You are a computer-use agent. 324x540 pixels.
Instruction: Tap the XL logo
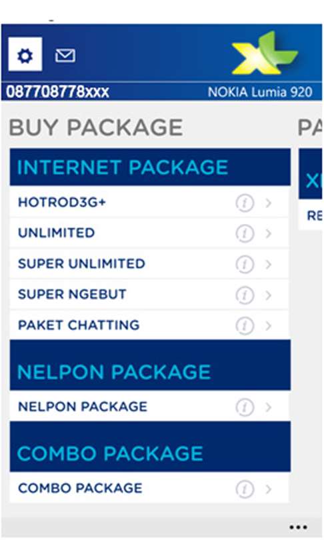tap(265, 53)
